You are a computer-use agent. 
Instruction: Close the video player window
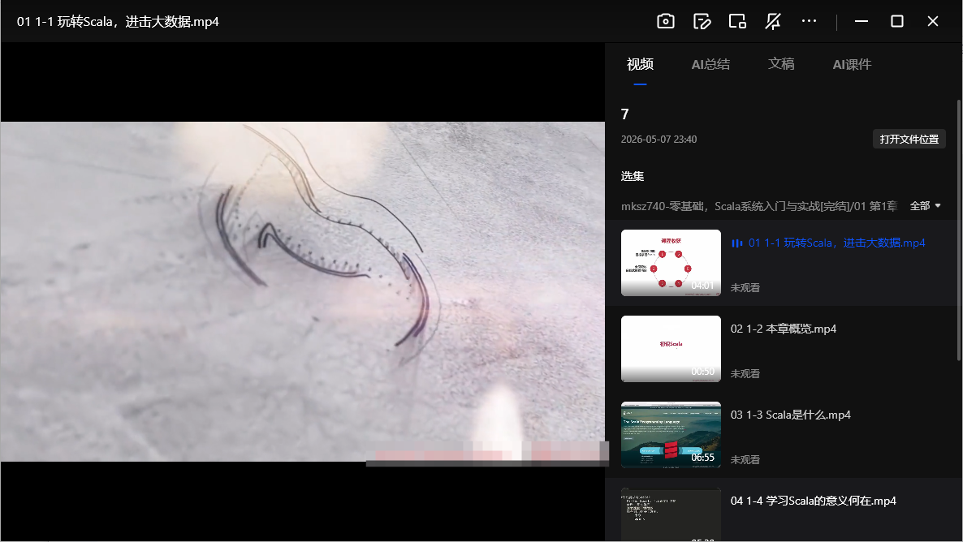[x=932, y=21]
